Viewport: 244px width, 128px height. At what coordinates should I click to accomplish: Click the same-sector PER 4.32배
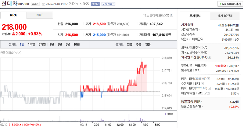[x=234, y=102]
